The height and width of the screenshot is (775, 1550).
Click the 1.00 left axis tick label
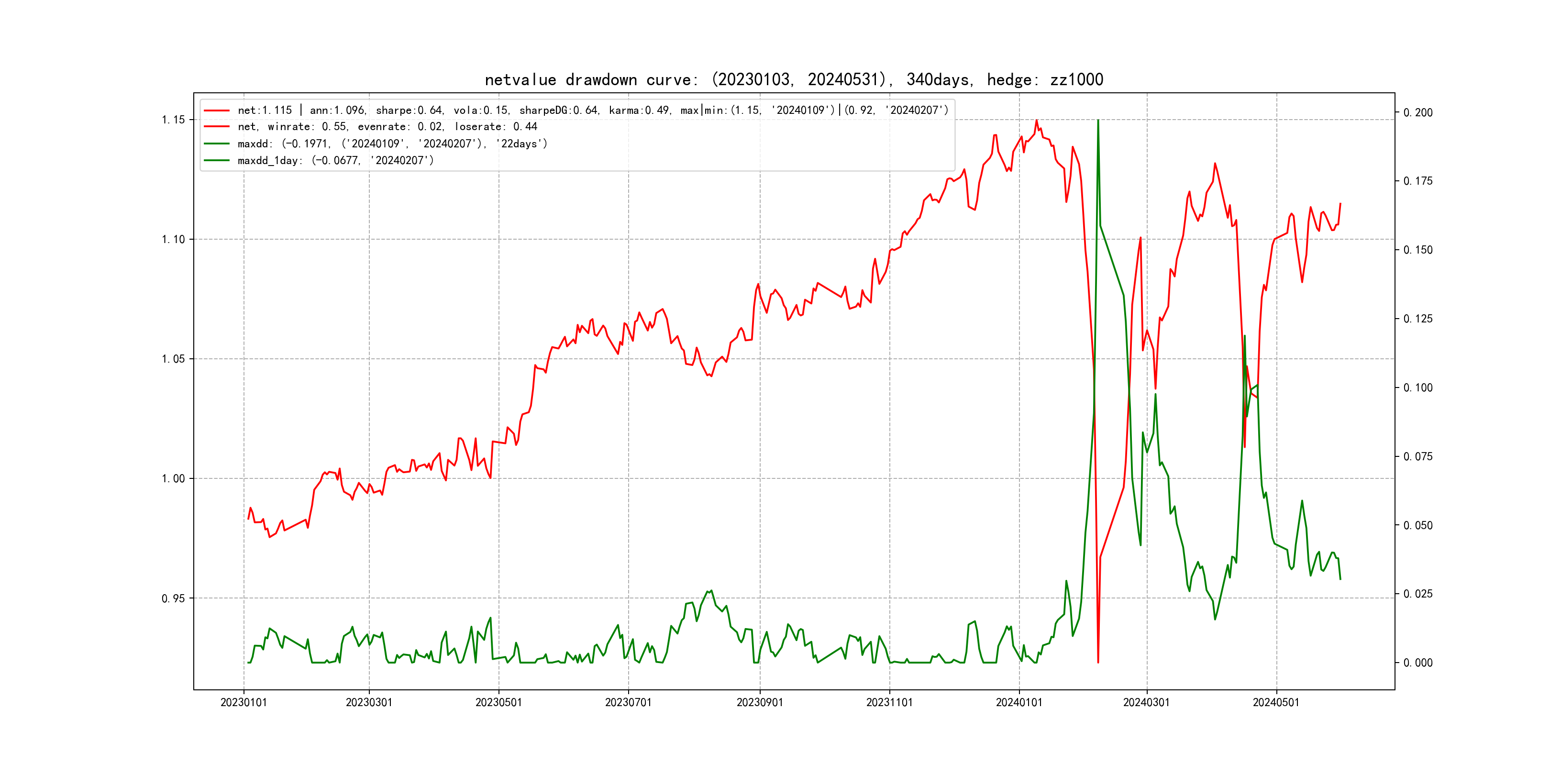point(173,479)
